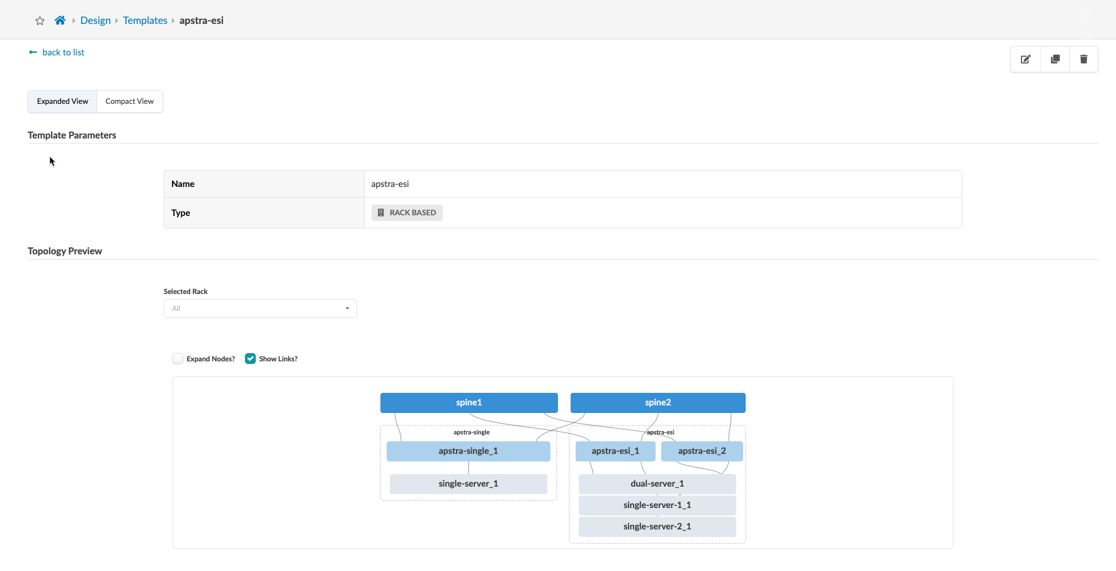Select the spine1 node
The width and height of the screenshot is (1116, 571).
point(469,403)
